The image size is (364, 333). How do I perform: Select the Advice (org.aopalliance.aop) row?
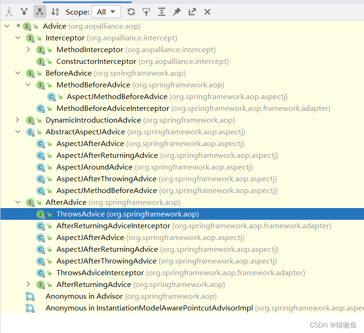tap(182, 26)
